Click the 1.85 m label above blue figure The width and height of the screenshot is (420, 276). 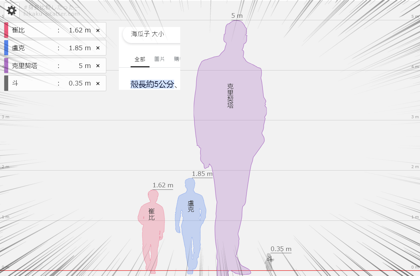tap(202, 174)
